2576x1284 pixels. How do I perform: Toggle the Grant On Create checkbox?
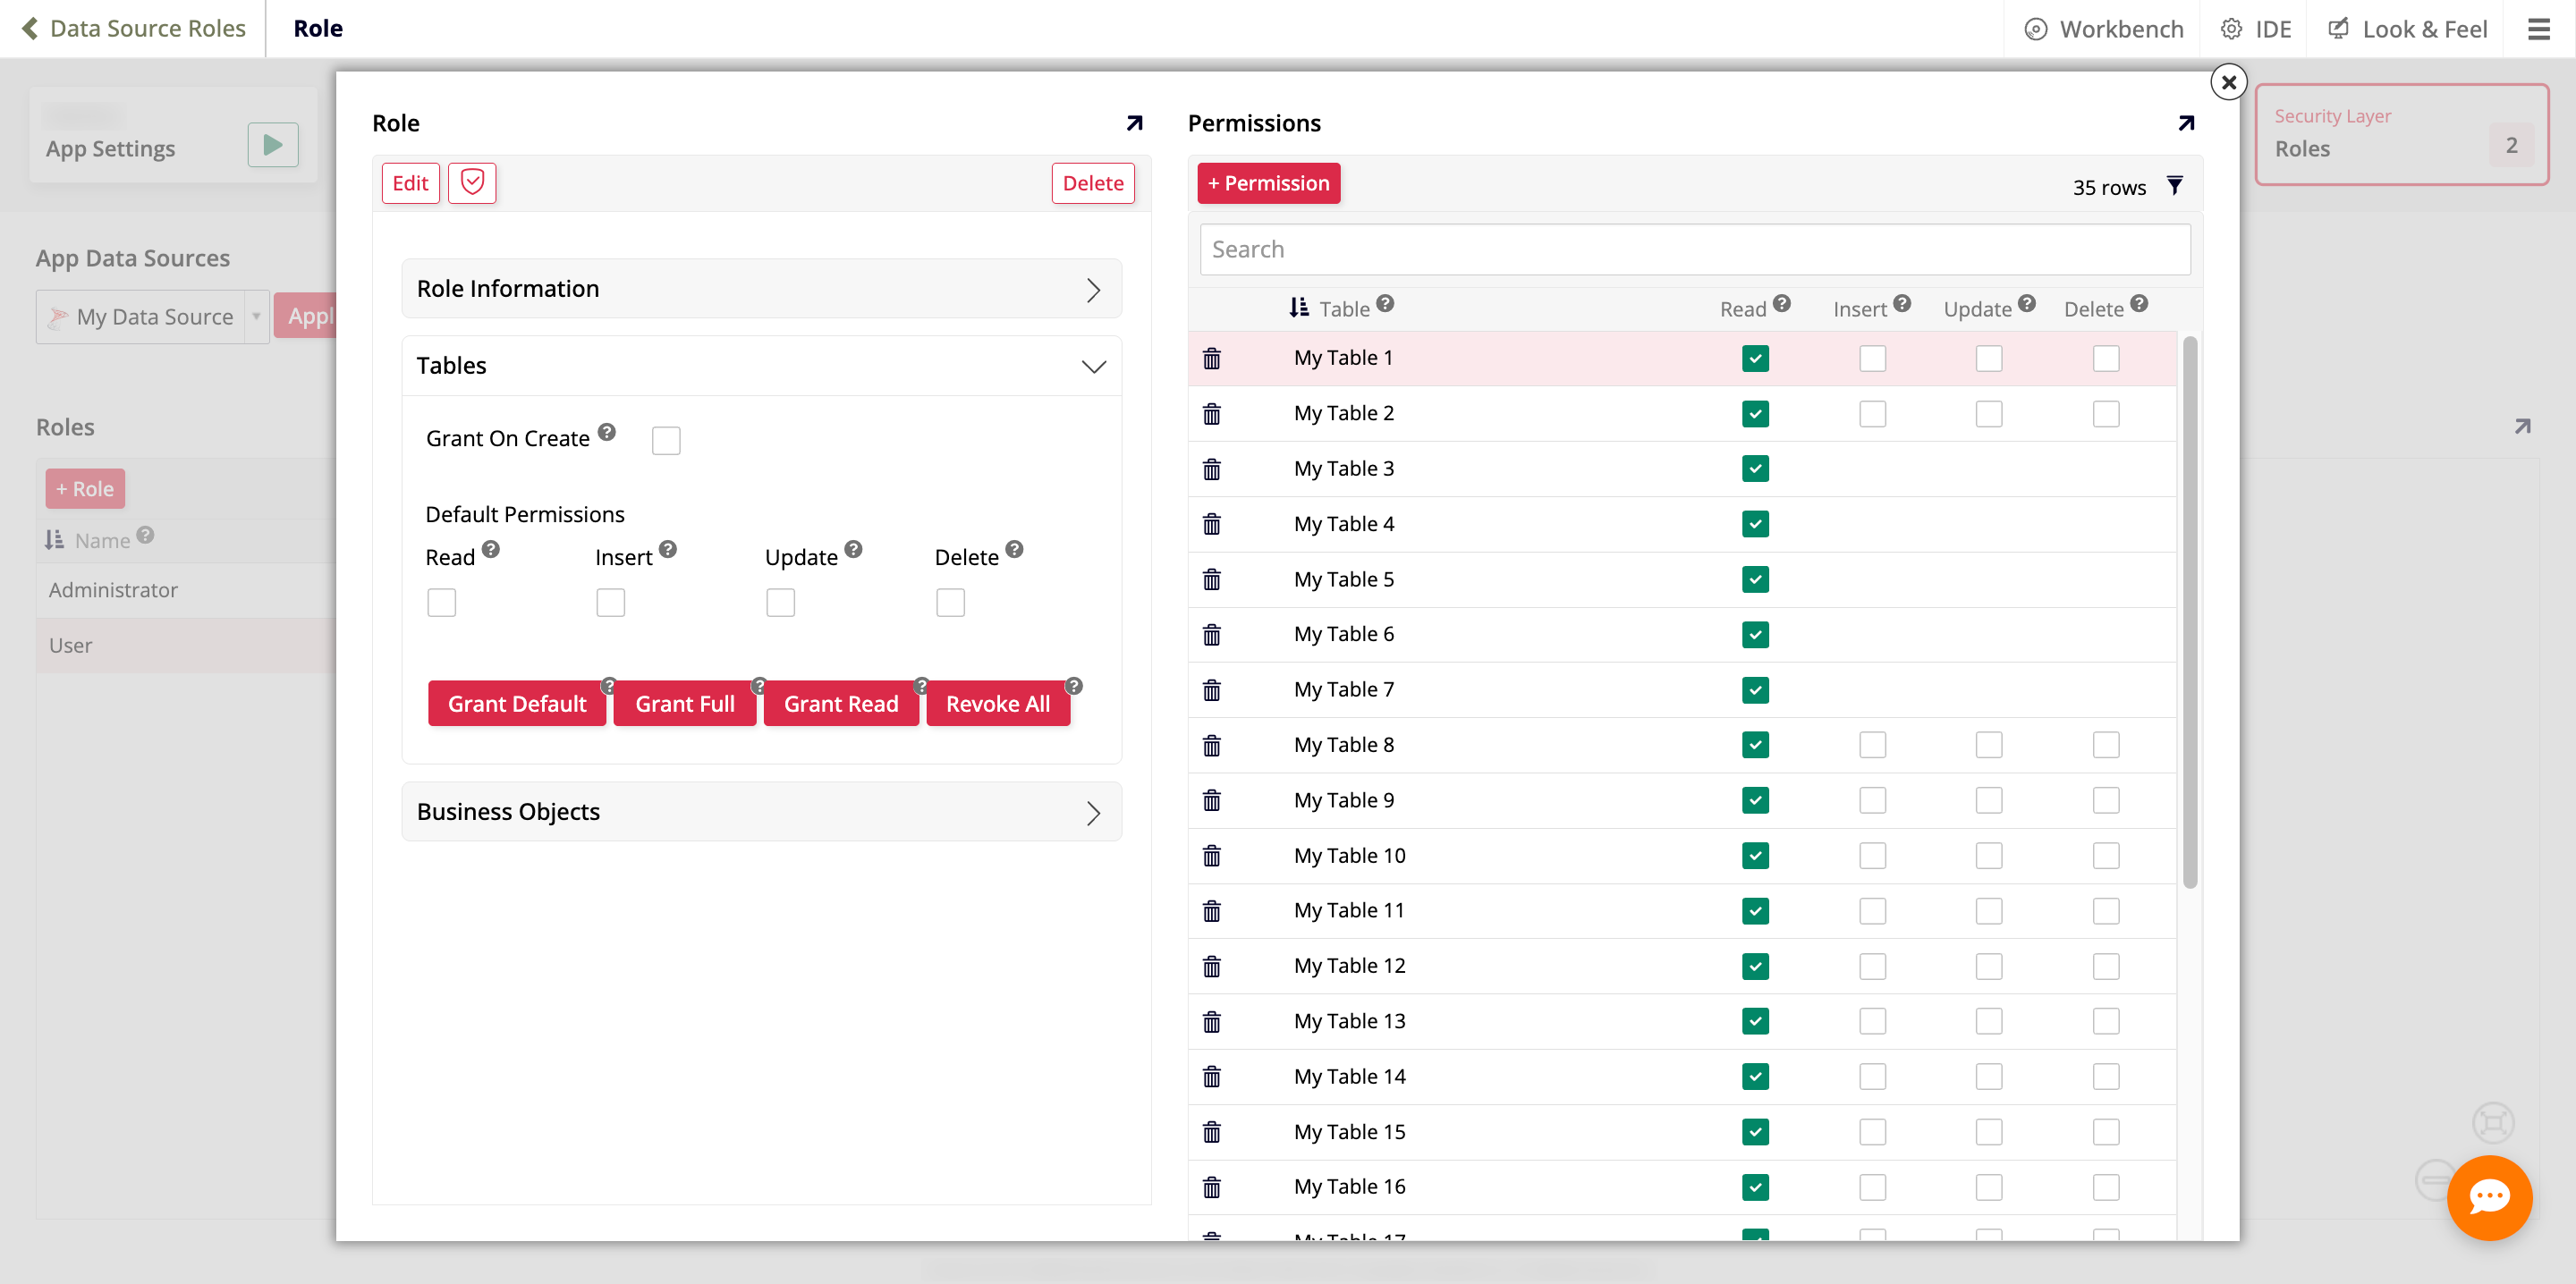tap(666, 441)
